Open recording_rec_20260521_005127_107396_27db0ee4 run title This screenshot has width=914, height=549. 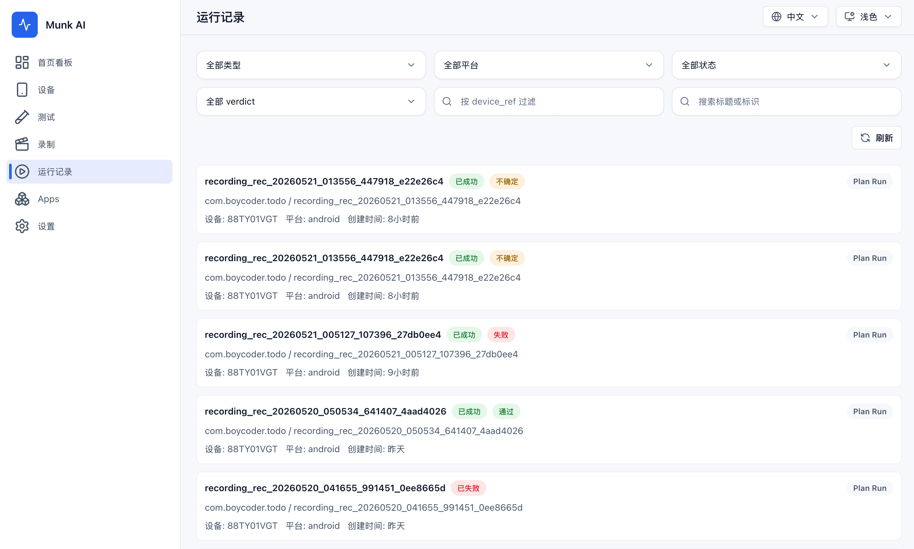pyautogui.click(x=323, y=335)
